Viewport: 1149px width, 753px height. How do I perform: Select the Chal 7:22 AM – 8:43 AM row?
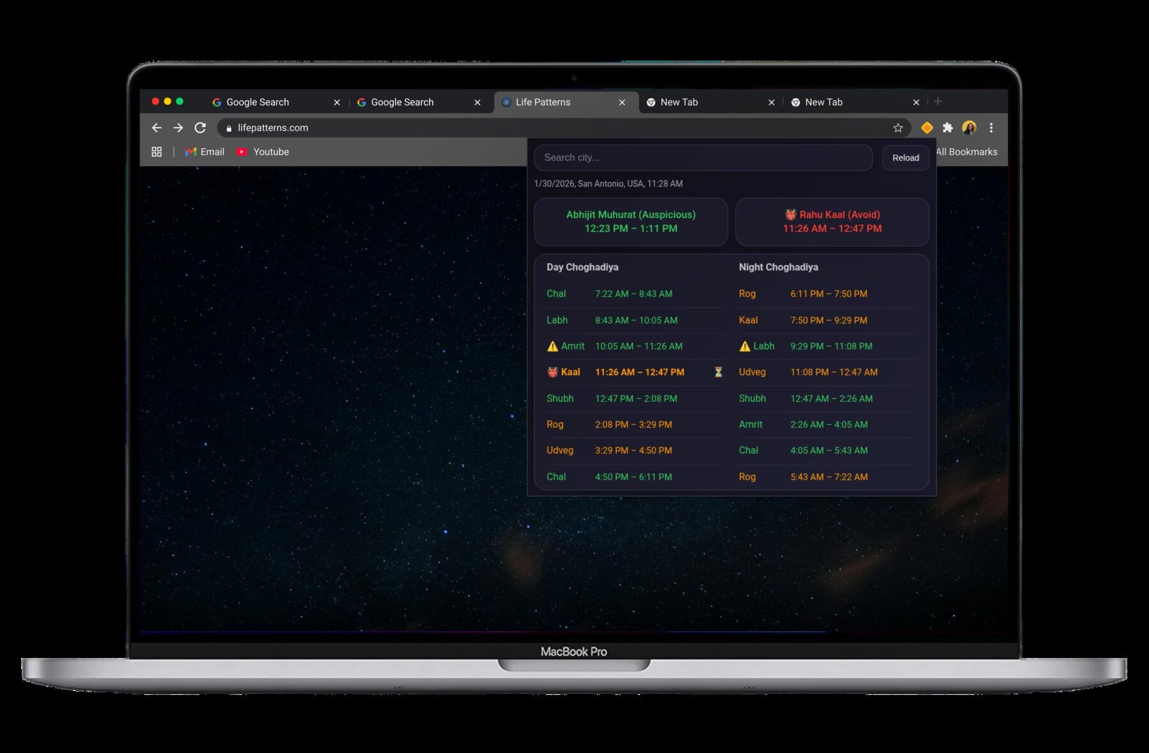tap(635, 294)
